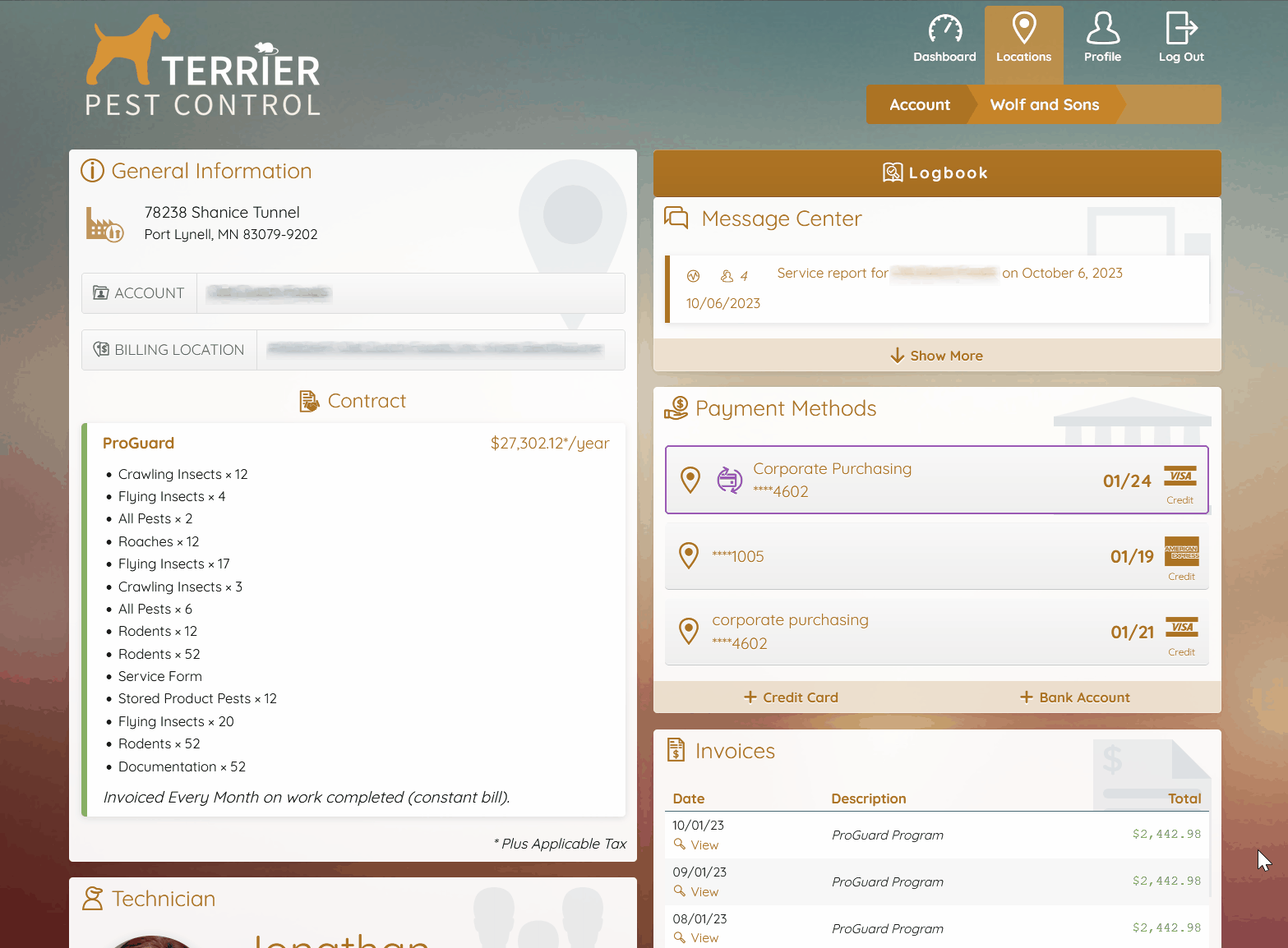Click the American Express logo on card 01/19

click(x=1181, y=551)
